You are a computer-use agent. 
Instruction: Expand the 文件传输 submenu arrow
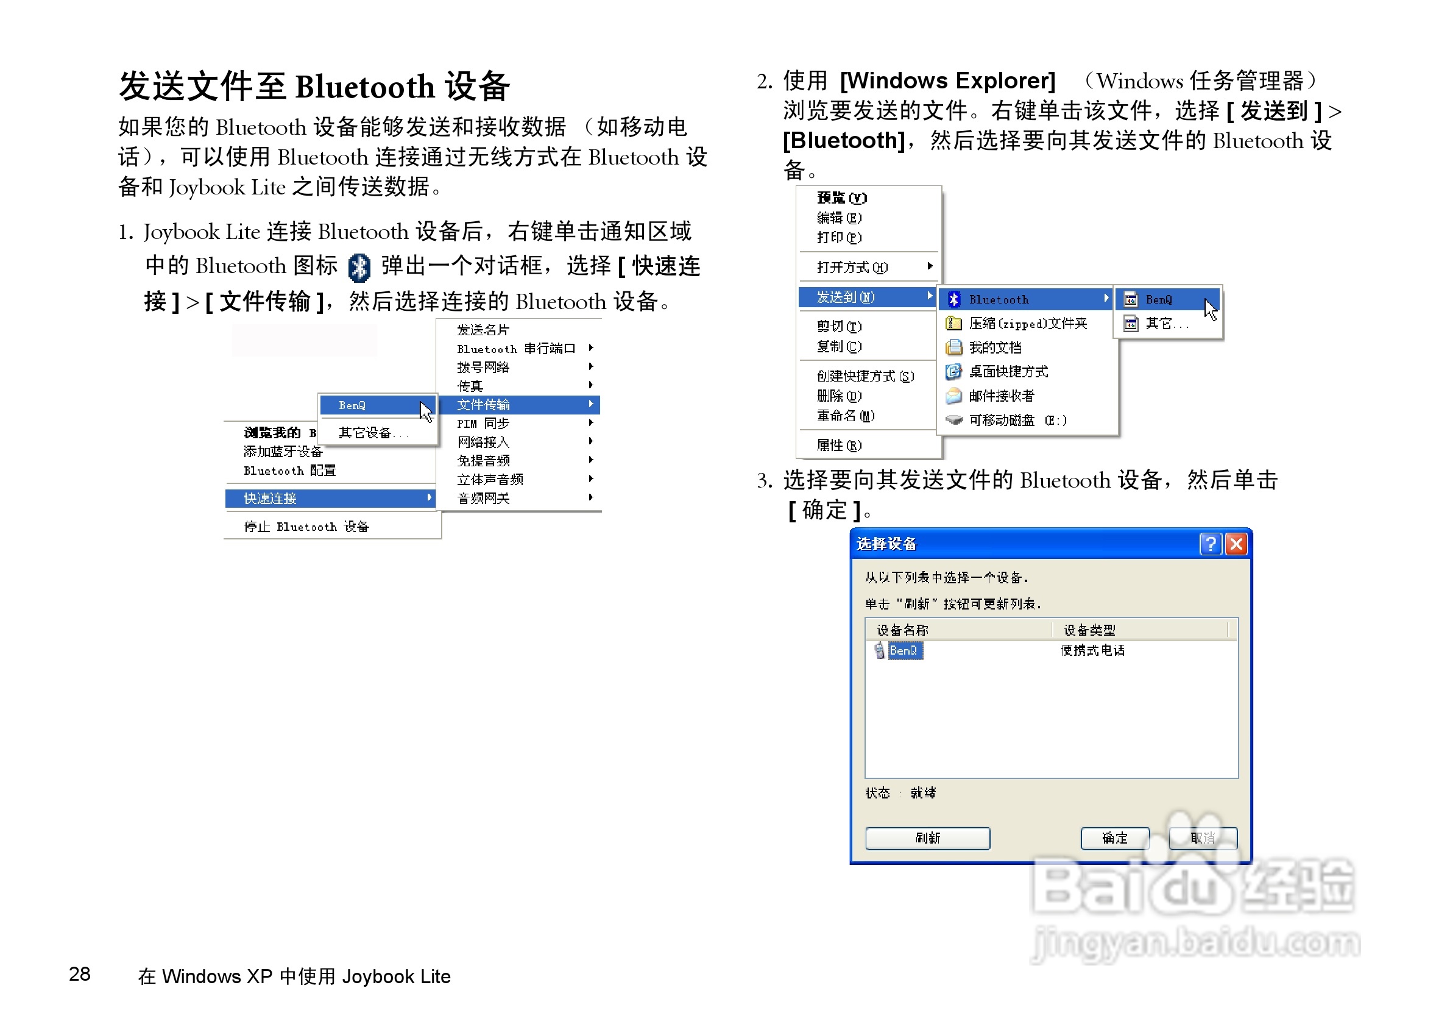[x=591, y=405]
